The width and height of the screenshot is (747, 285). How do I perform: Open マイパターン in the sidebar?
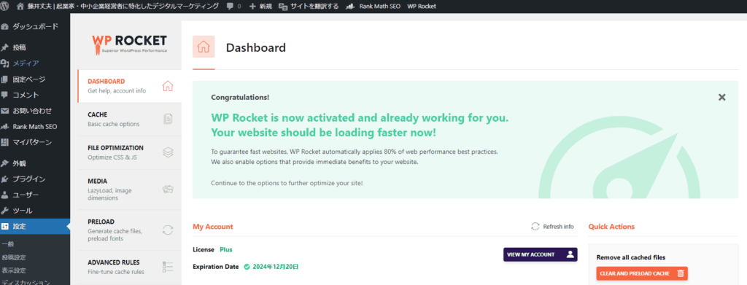pos(35,142)
